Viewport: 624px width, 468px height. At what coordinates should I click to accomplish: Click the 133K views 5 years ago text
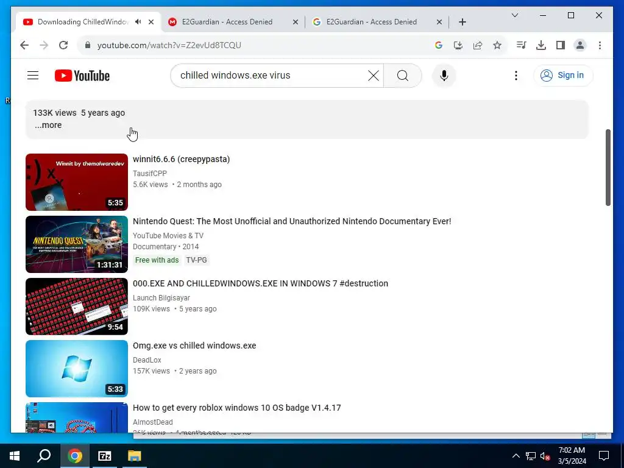(79, 113)
